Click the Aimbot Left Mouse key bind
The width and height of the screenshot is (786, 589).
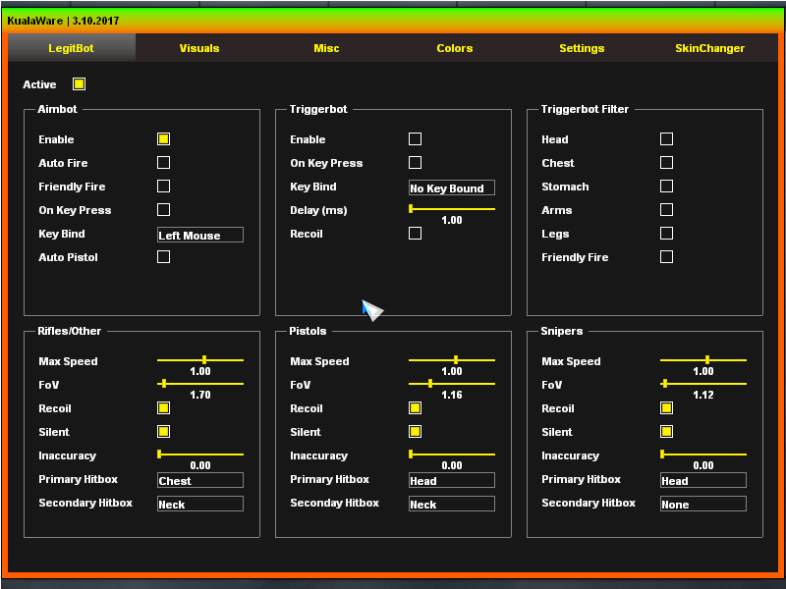pos(200,236)
